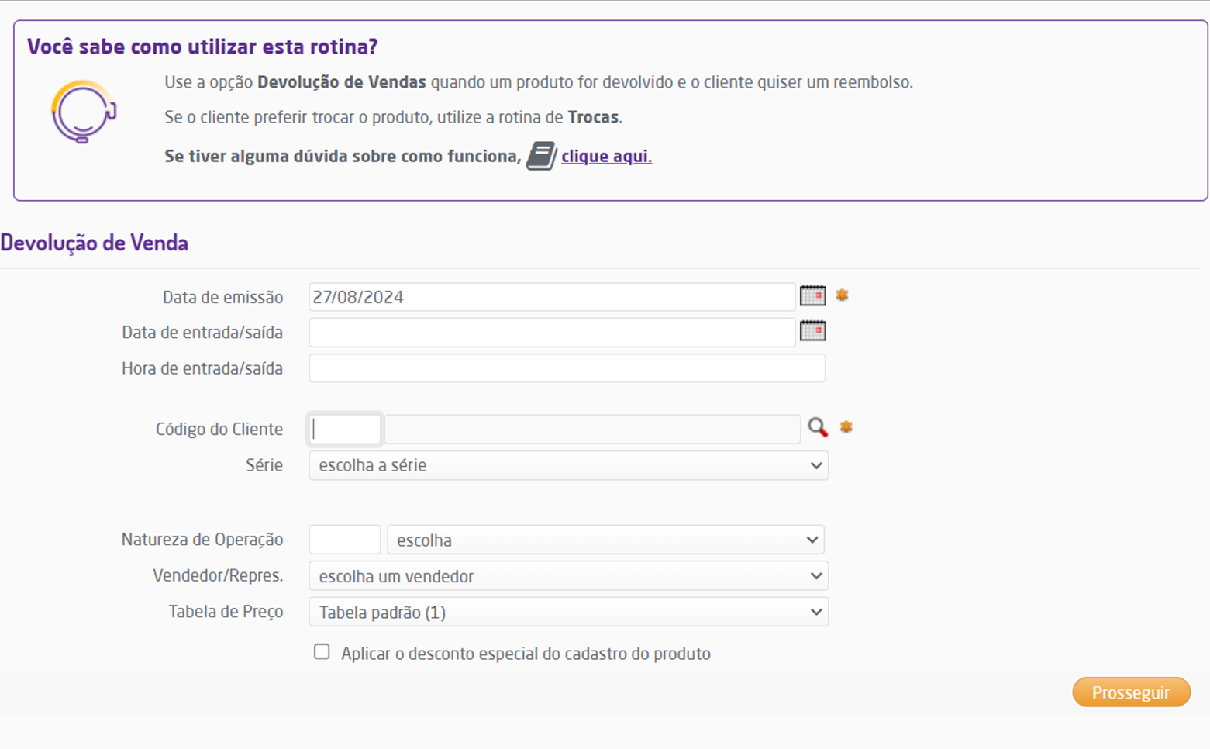This screenshot has height=749, width=1210.
Task: Click the client name display field
Action: 592,430
